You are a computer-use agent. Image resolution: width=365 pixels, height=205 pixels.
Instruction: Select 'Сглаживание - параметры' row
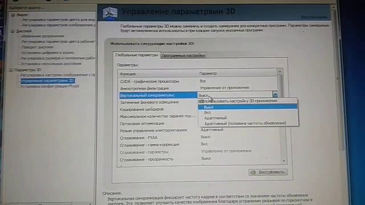[x=144, y=152]
